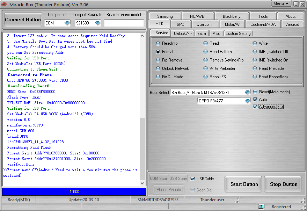Open the Menu dropdown in title bar
Image resolution: width=307 pixels, height=211 pixels.
point(281,4)
